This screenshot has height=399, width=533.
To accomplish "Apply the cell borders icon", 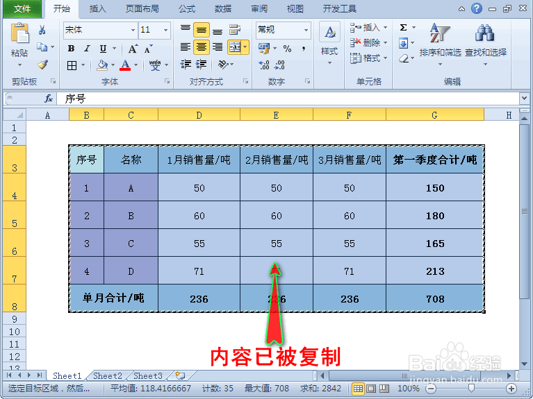I will click(x=72, y=65).
